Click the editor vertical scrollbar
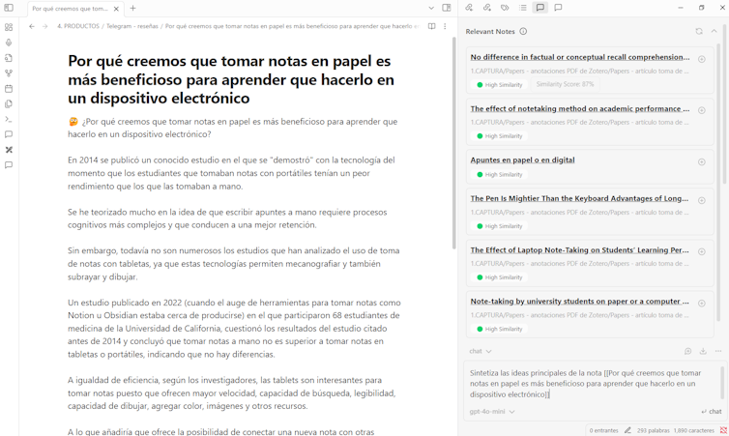This screenshot has height=436, width=729. coord(453,145)
